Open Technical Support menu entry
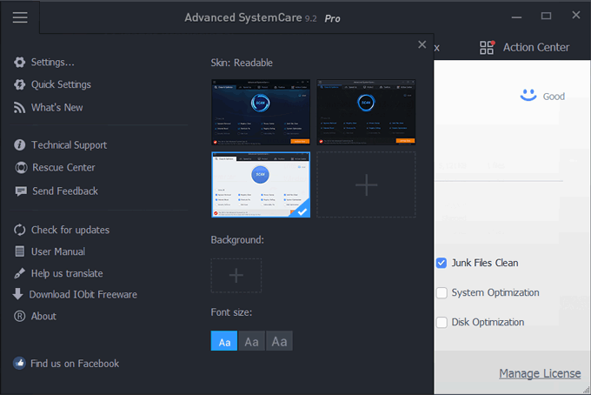This screenshot has width=591, height=395. click(69, 145)
